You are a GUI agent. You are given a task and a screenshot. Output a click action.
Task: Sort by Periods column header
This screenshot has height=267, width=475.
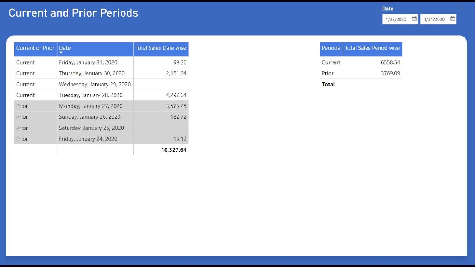coord(331,49)
